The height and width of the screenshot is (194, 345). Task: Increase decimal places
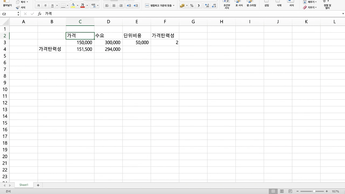(x=207, y=5)
